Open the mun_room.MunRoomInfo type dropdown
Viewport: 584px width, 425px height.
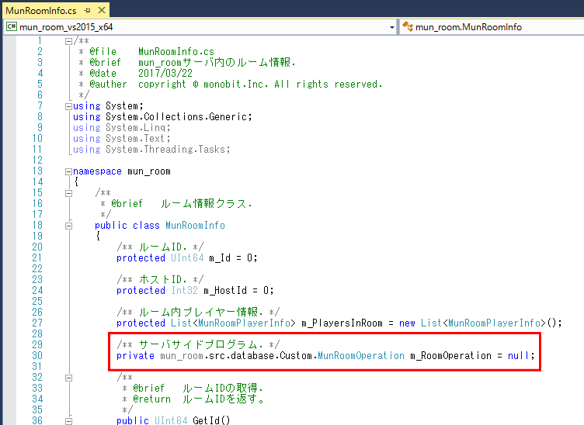(x=492, y=27)
